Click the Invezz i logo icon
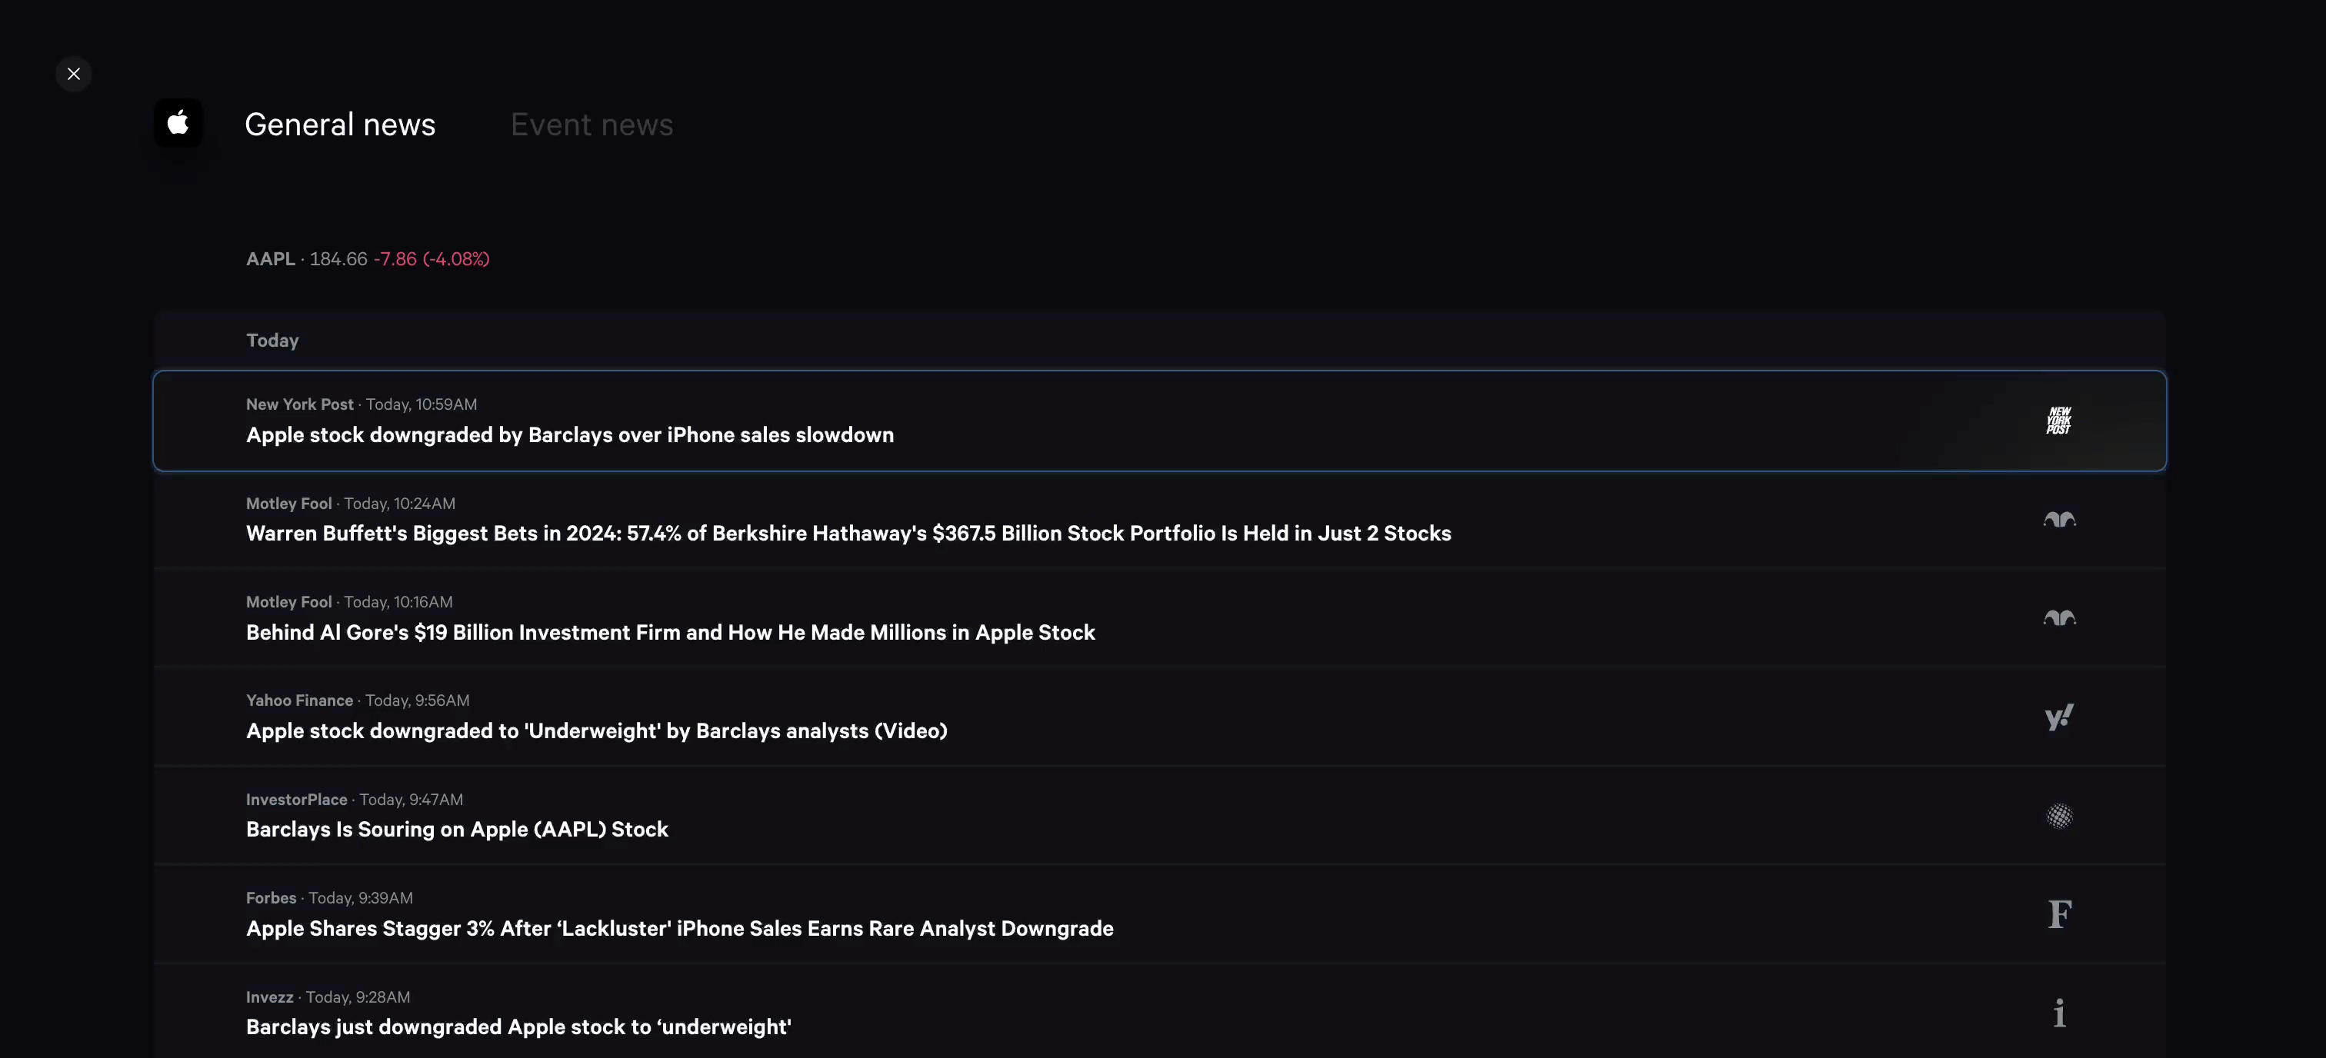This screenshot has width=2326, height=1058. pos(2059,1013)
